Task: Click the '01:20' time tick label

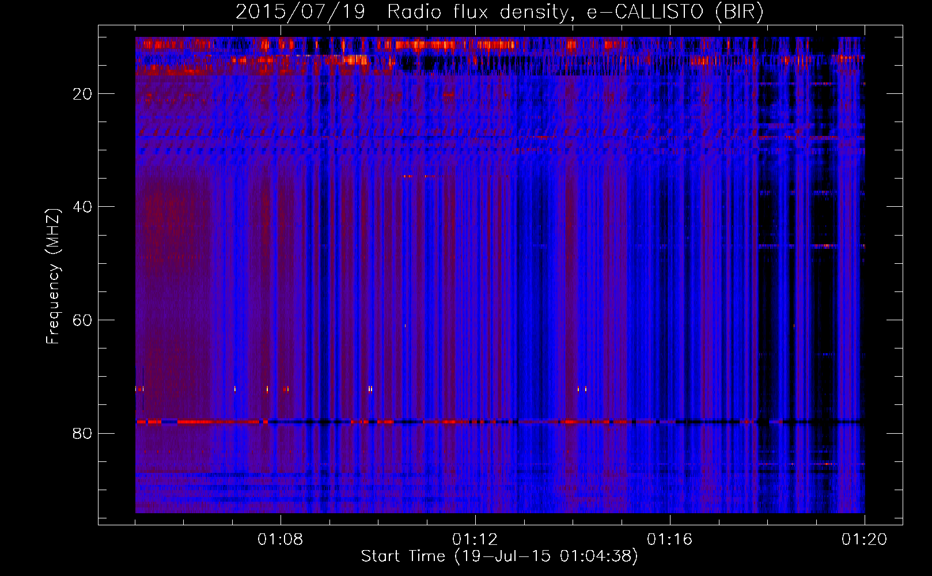Action: point(865,540)
